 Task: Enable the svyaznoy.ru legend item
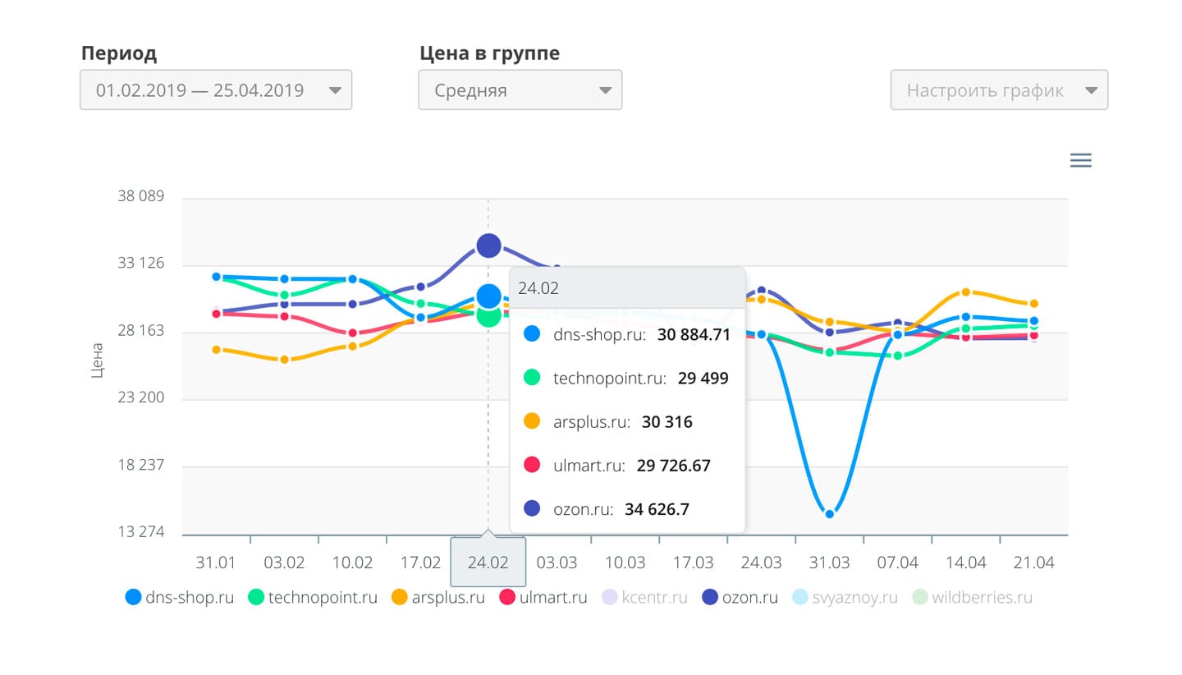point(845,597)
